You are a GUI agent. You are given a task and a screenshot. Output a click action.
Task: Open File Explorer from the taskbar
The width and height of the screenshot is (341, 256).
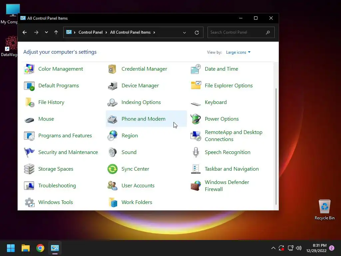tap(25, 248)
